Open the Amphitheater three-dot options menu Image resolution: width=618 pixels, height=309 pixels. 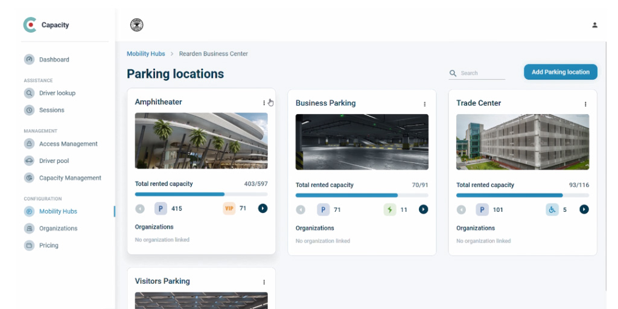pyautogui.click(x=264, y=103)
